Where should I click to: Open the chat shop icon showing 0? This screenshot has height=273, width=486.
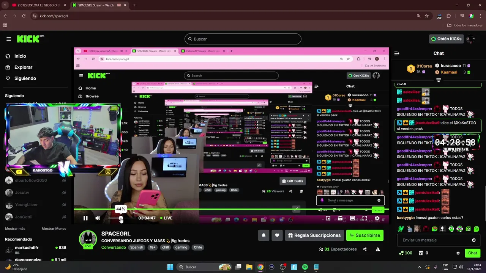click(423, 253)
